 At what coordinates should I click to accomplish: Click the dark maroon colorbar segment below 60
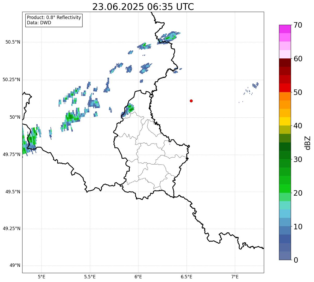(285, 63)
